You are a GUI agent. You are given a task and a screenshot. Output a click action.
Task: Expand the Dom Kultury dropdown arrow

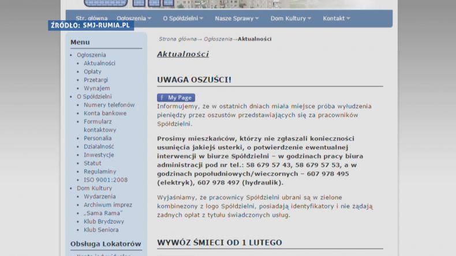tap(309, 18)
